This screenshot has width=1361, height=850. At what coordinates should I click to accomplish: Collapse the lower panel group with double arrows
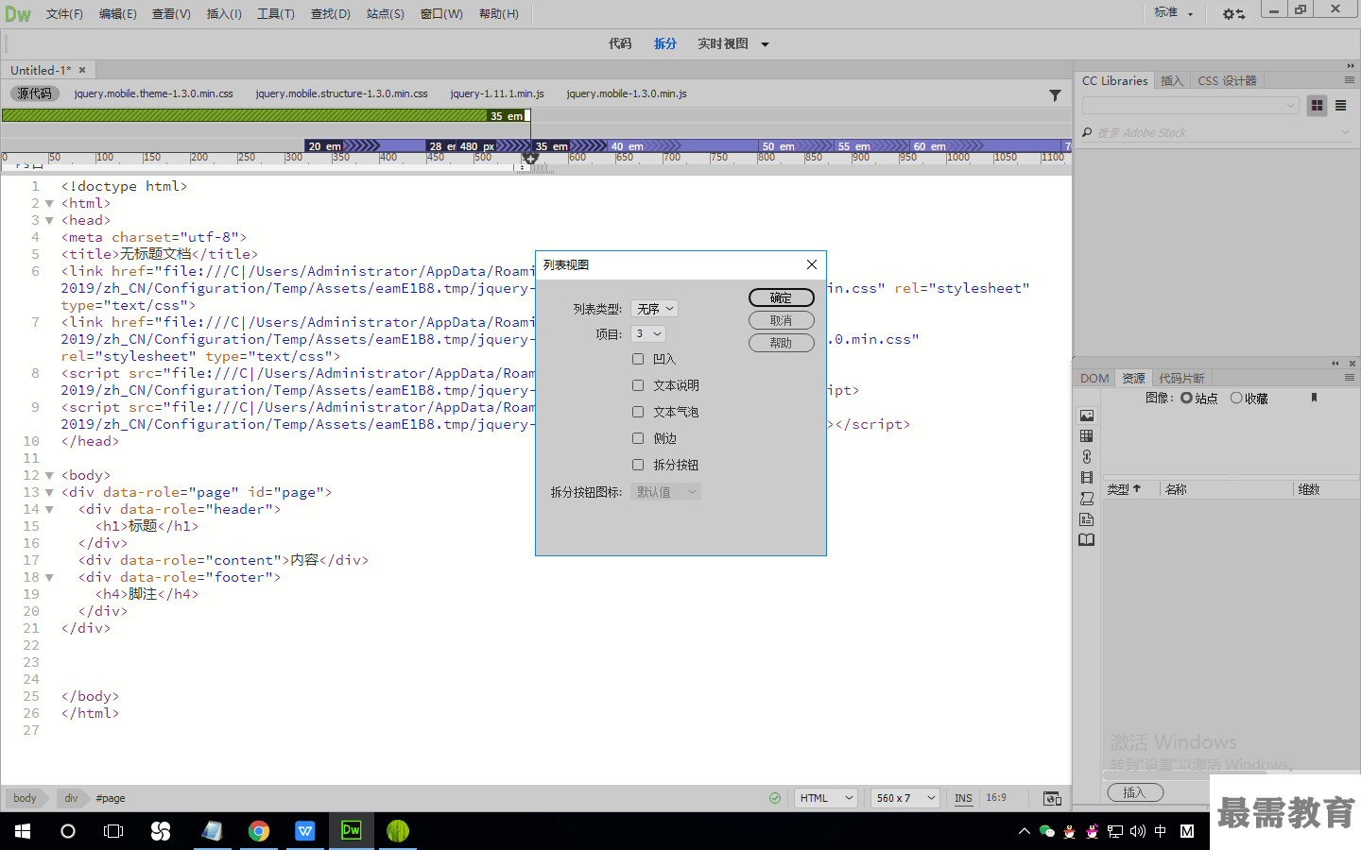[x=1335, y=364]
